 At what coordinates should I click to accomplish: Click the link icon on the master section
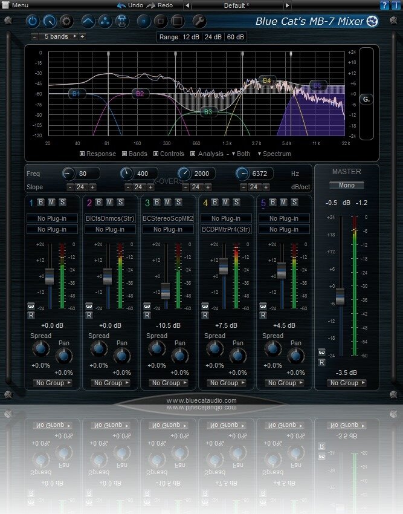[322, 353]
